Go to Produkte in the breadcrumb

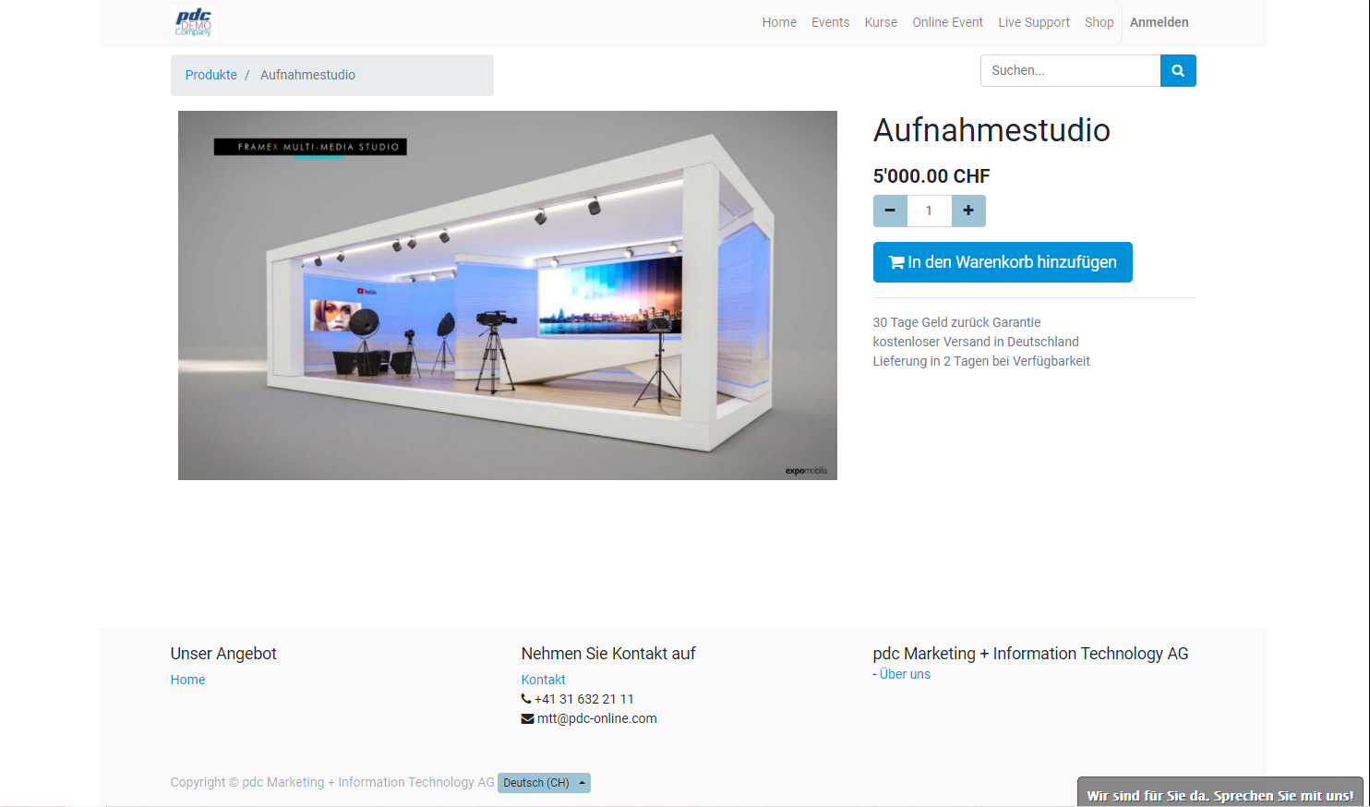point(211,75)
